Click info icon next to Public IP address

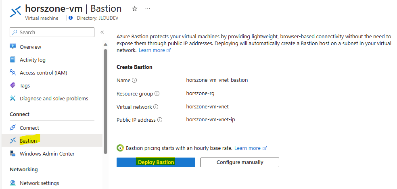tap(160, 120)
